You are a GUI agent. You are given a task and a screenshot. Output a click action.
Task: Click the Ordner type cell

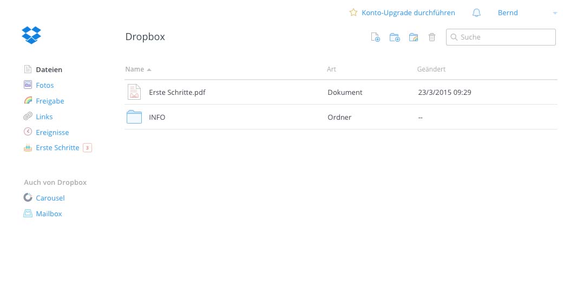point(339,117)
